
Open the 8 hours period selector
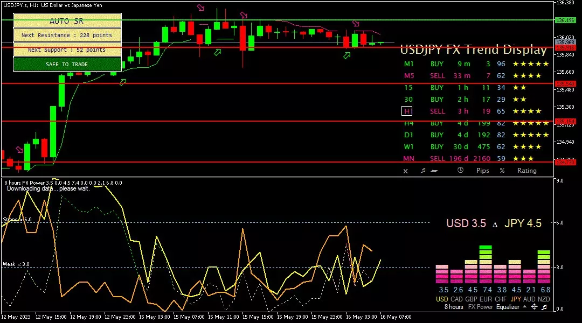tap(453, 307)
